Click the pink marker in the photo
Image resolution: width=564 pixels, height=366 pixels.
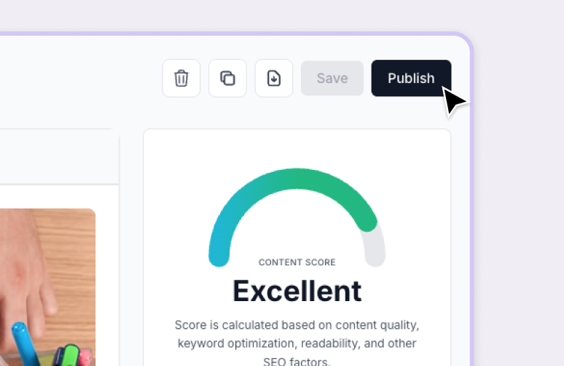coord(86,357)
